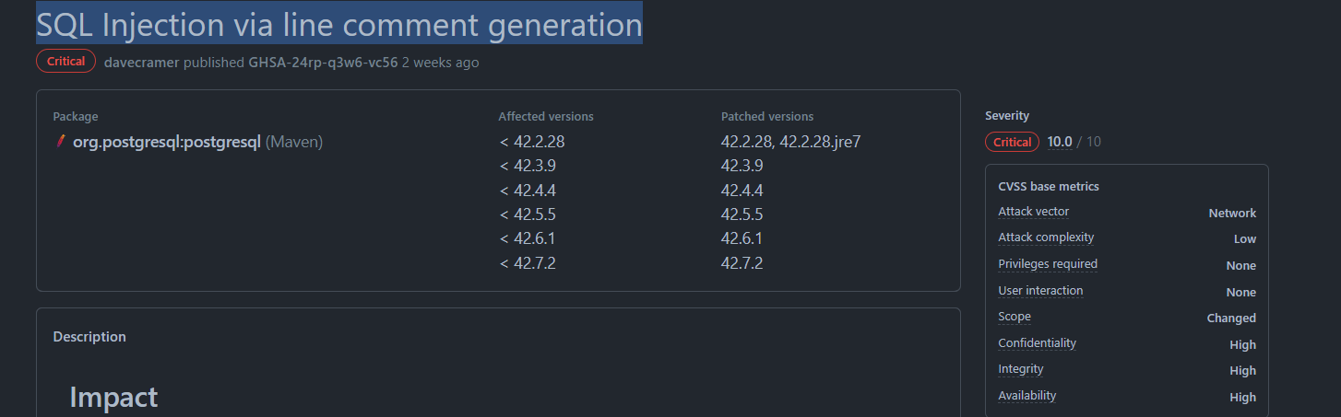Viewport: 1341px width, 417px height.
Task: Click the red Critical badge under the advisory title
Action: click(x=65, y=62)
